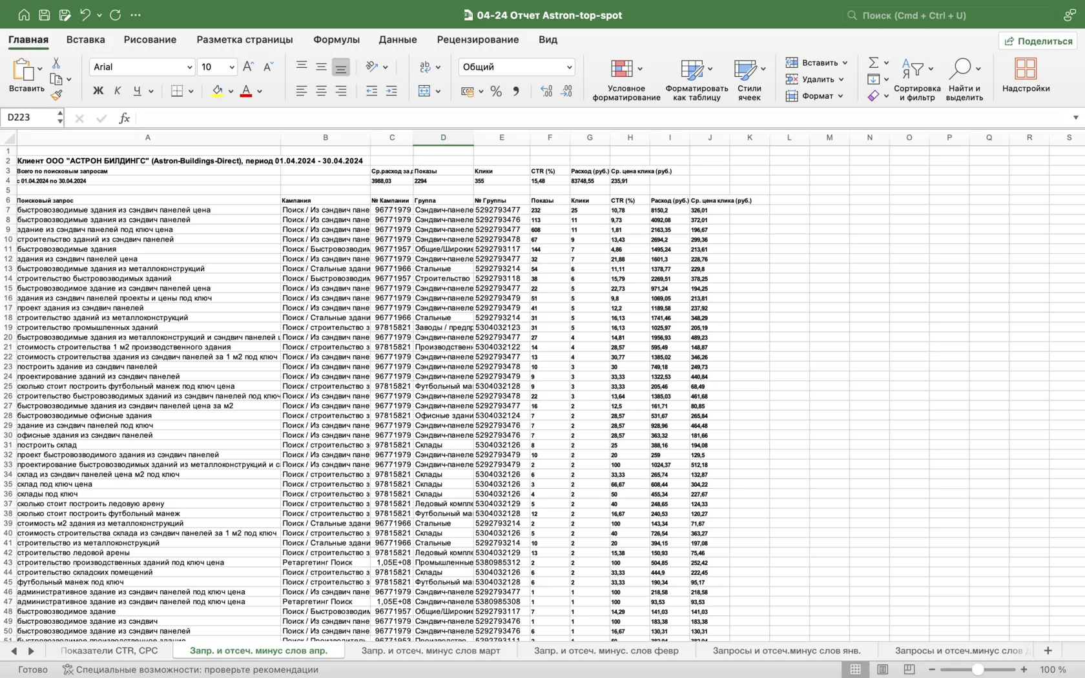Viewport: 1085px width, 678px height.
Task: Click the Cut scissors icon
Action: pos(56,63)
